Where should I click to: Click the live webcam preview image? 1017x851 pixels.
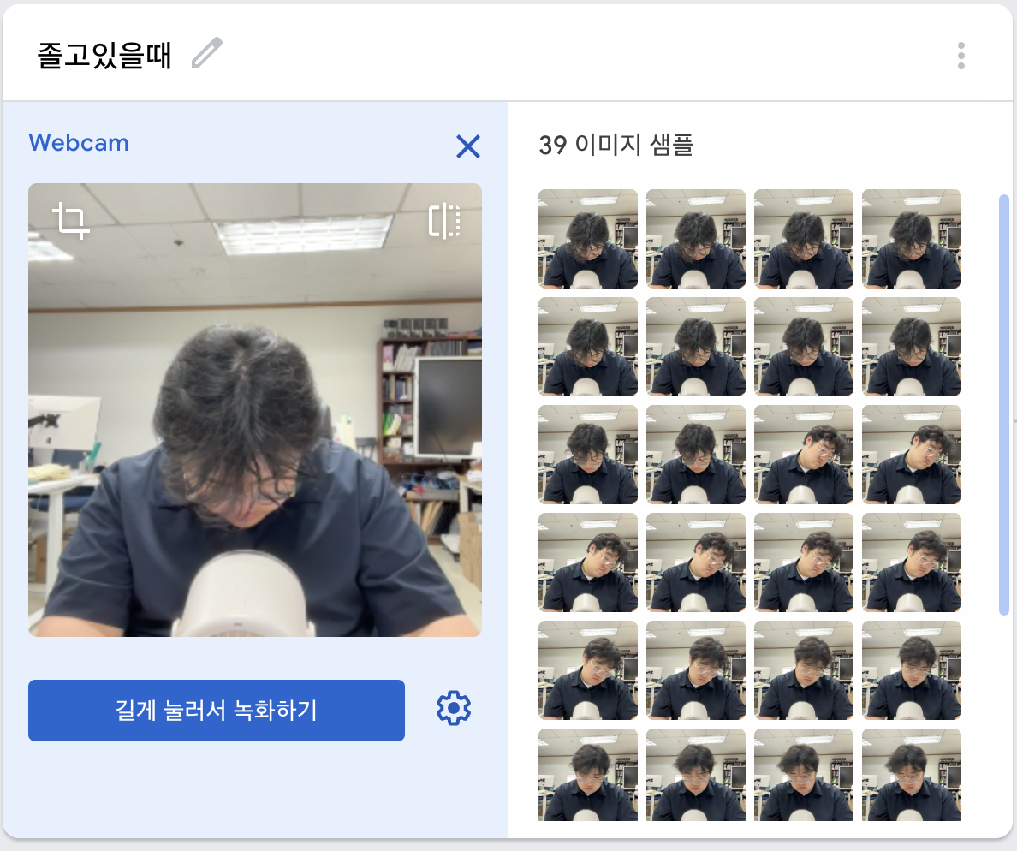(255, 410)
